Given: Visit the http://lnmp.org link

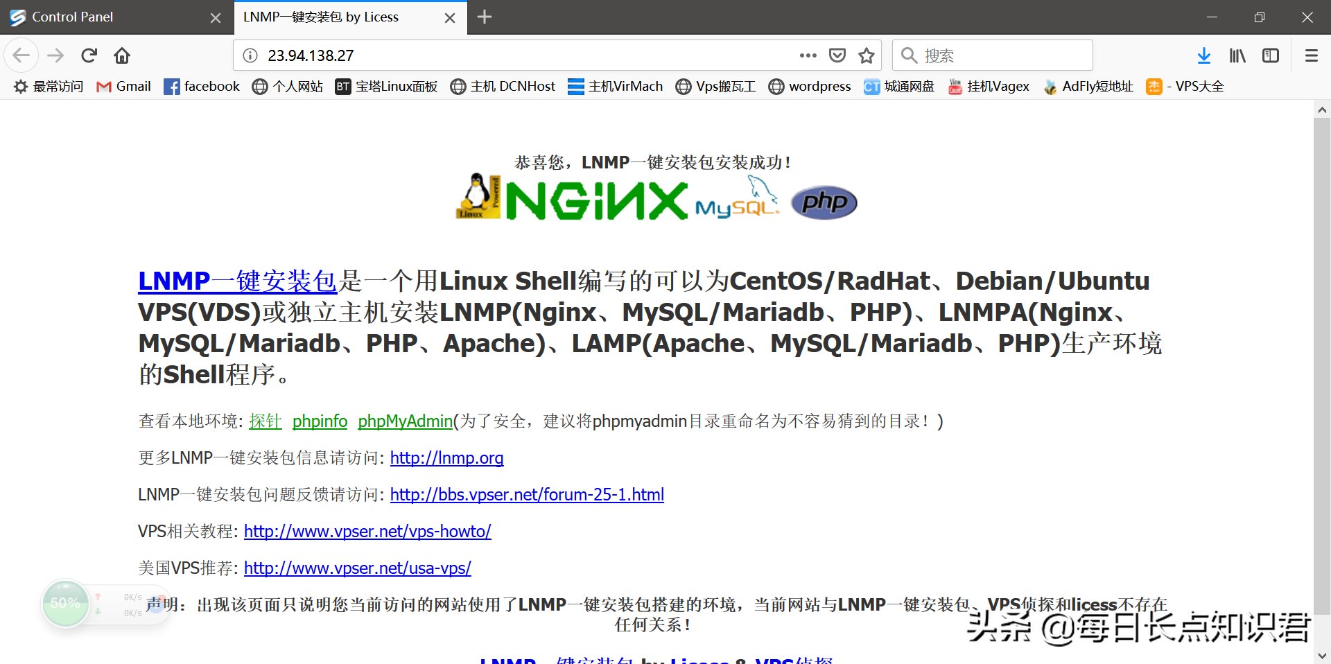Looking at the screenshot, I should pyautogui.click(x=446, y=457).
